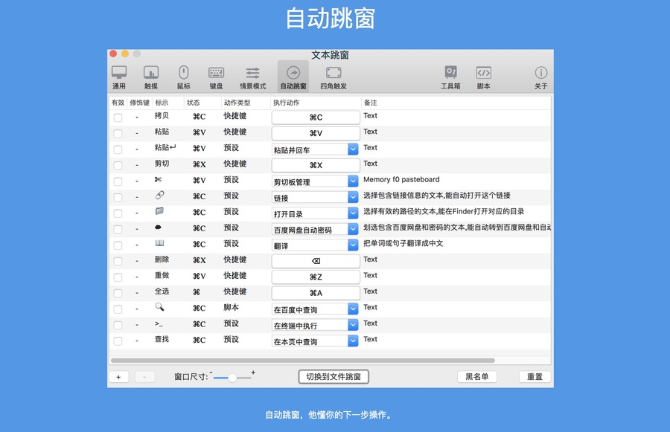
Task: Enable the 查找 row checkbox
Action: tap(118, 341)
